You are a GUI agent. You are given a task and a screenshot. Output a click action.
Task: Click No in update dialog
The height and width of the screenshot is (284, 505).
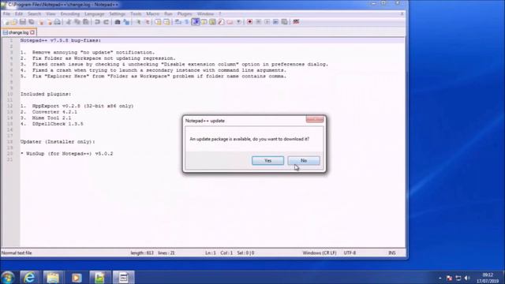tap(304, 160)
